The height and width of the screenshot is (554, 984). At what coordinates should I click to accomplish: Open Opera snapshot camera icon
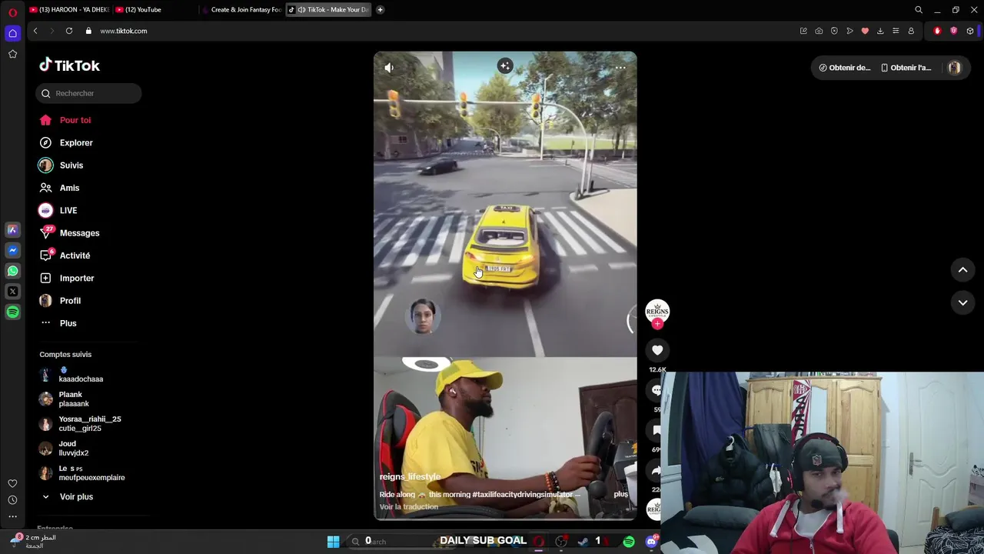819,31
